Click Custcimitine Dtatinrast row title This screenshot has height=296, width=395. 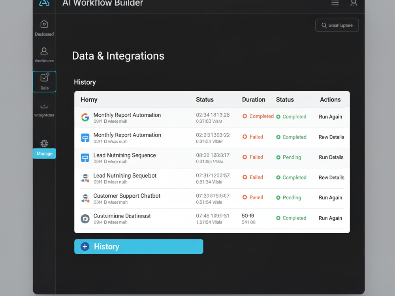pos(122,216)
